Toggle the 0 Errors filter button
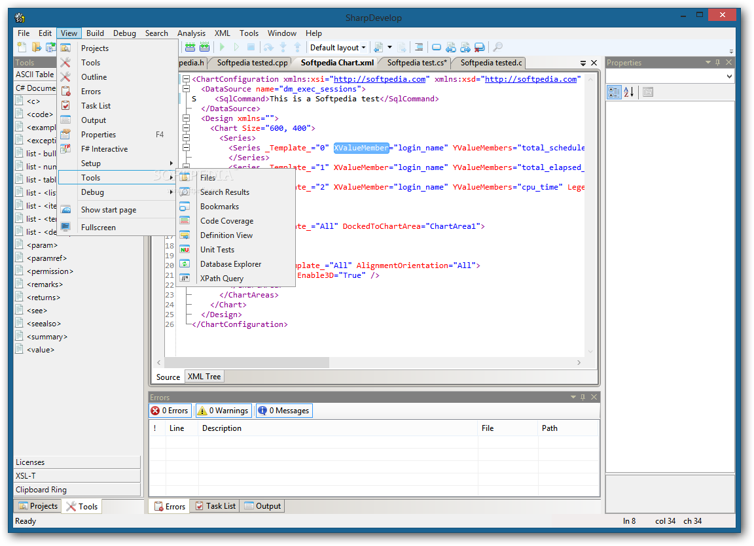754x546 pixels. tap(170, 411)
